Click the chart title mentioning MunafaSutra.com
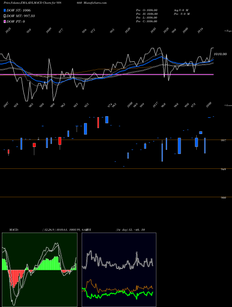This screenshot has width=232, height=307. [x=55, y=3]
